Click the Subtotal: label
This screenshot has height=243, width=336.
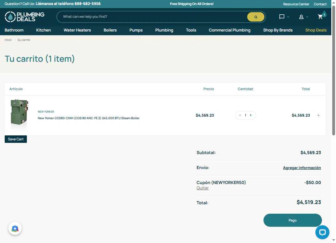pyautogui.click(x=206, y=153)
